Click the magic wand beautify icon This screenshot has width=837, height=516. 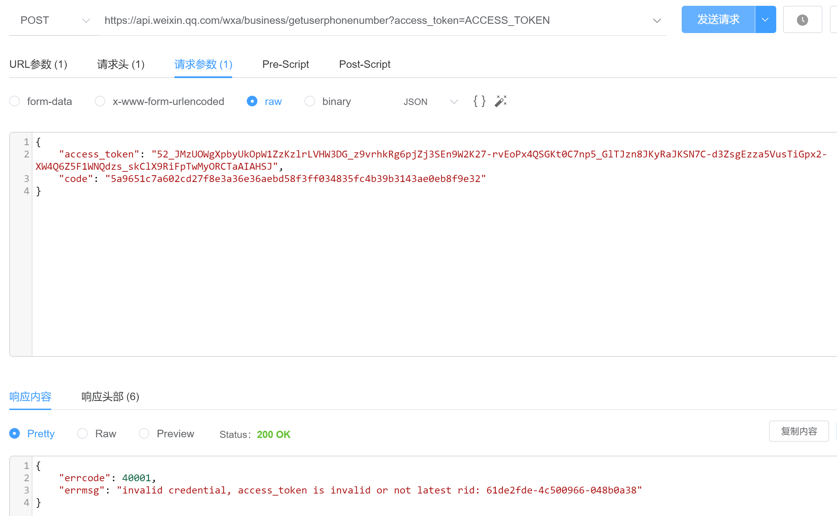coord(500,101)
